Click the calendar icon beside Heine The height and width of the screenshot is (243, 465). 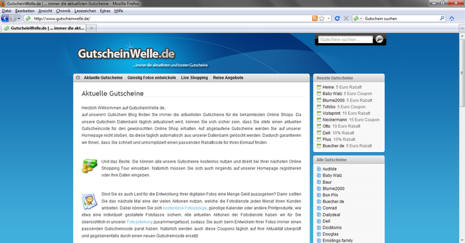click(x=319, y=87)
